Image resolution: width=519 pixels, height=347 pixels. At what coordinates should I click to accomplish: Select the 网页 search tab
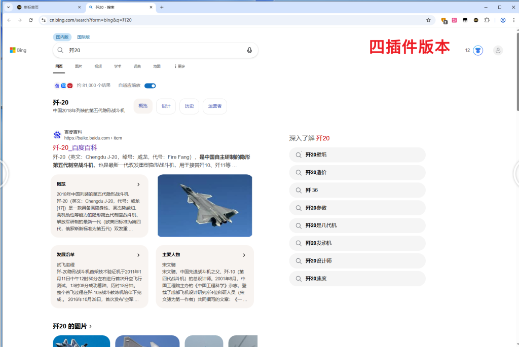click(x=59, y=66)
